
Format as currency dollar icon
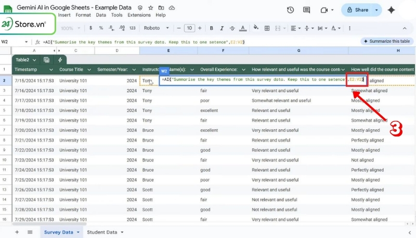[90, 28]
